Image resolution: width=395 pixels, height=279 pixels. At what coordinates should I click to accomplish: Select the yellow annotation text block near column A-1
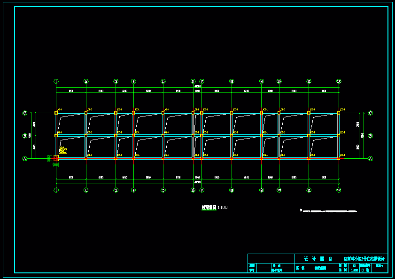pyautogui.click(x=63, y=151)
